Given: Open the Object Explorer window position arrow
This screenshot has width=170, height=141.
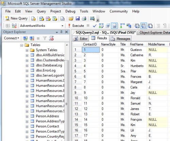Looking at the screenshot, I should click(x=57, y=32).
